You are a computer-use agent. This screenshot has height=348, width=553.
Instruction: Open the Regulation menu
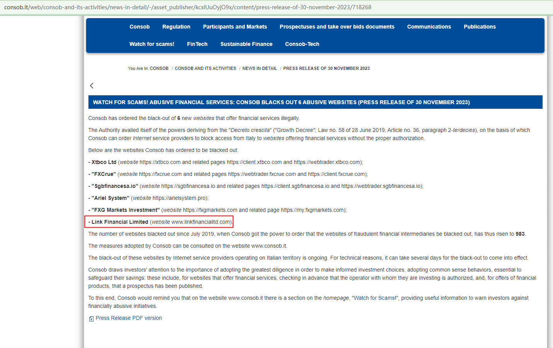click(x=176, y=27)
